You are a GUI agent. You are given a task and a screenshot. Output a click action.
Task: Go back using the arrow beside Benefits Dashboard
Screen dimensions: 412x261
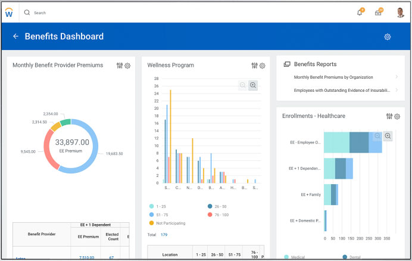tap(15, 36)
